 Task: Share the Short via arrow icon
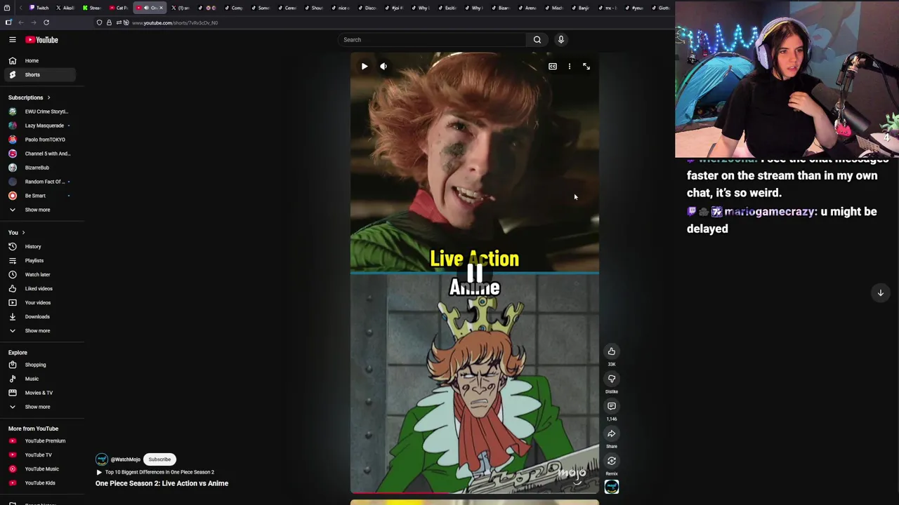612,433
